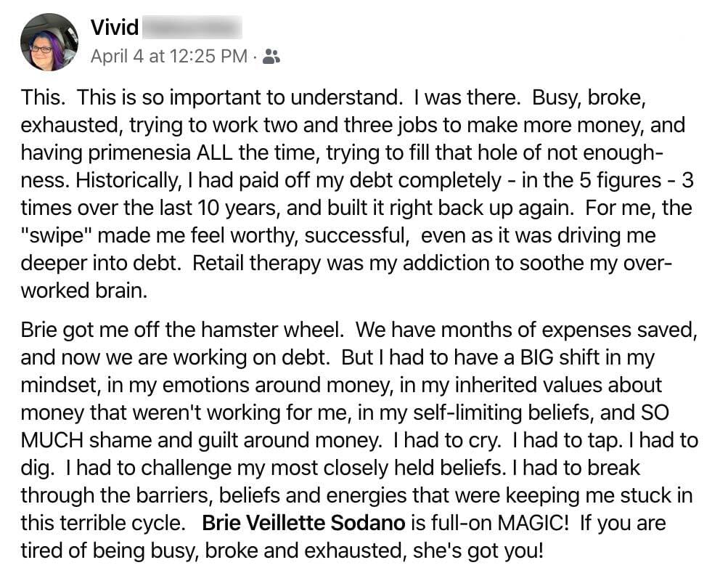Viewport: 720px width, 581px height.
Task: Click the friends audience icon beside the timestamp
Action: coord(271,57)
